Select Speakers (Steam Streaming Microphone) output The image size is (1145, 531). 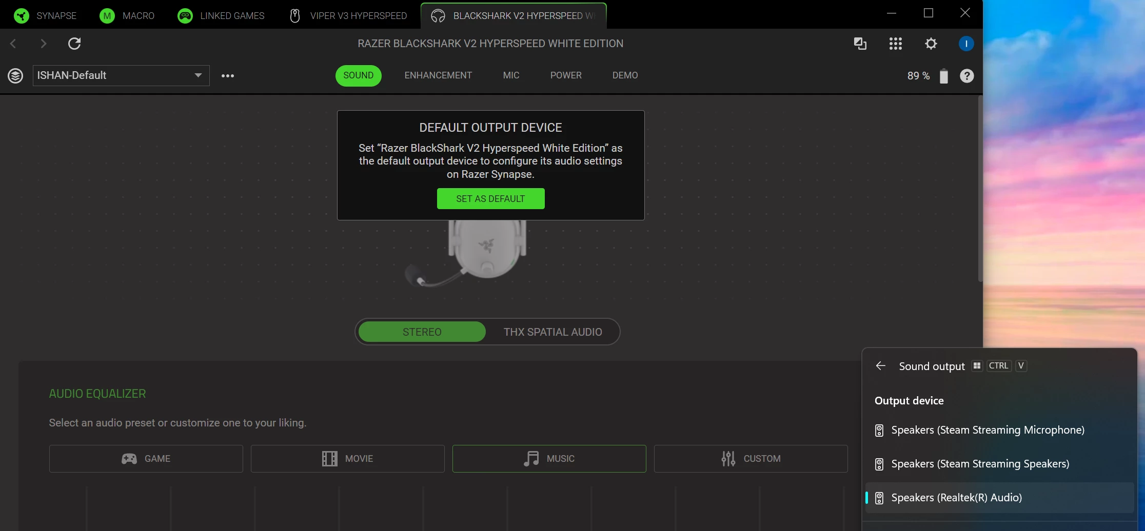click(x=999, y=430)
